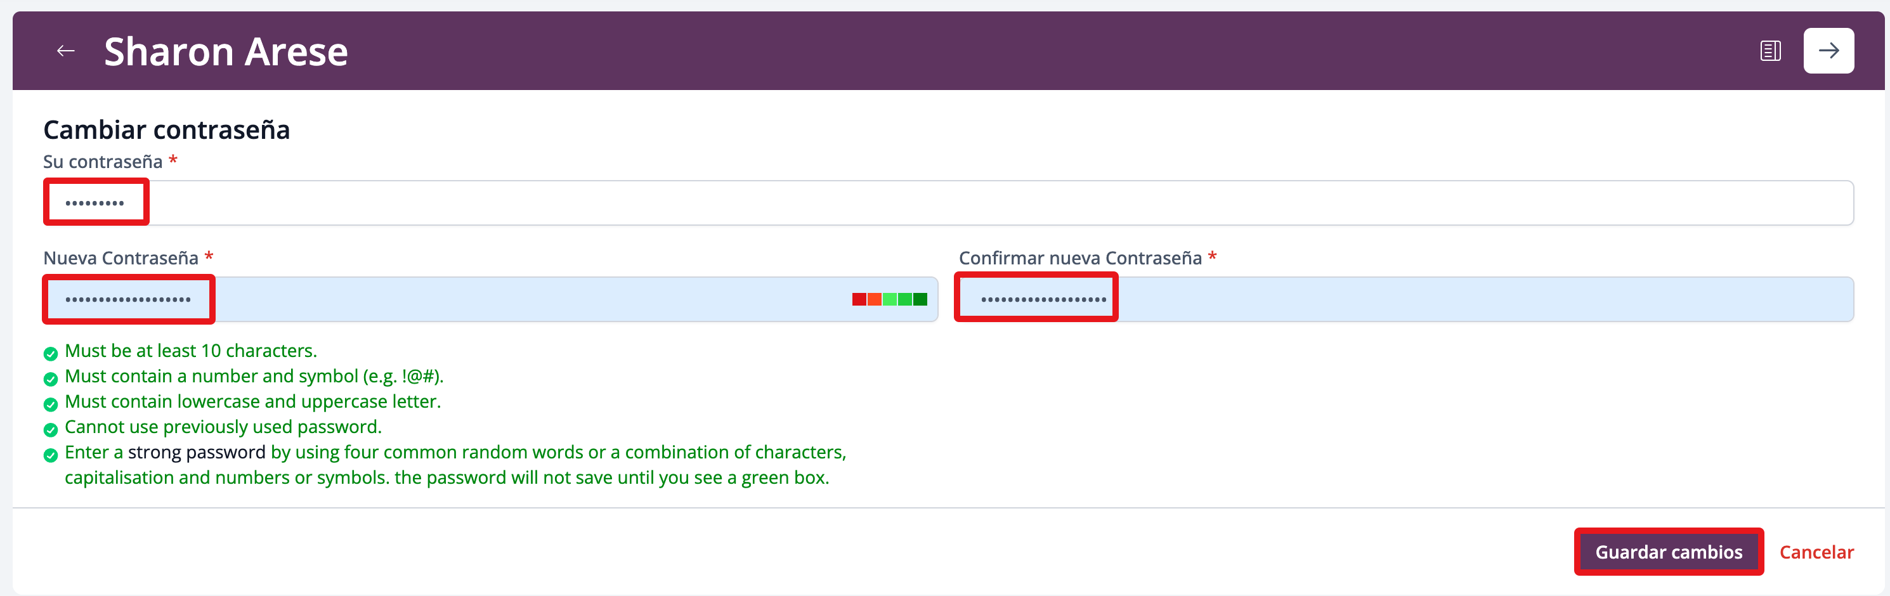
Task: Click the Cambiar contraseña heading
Action: point(167,130)
